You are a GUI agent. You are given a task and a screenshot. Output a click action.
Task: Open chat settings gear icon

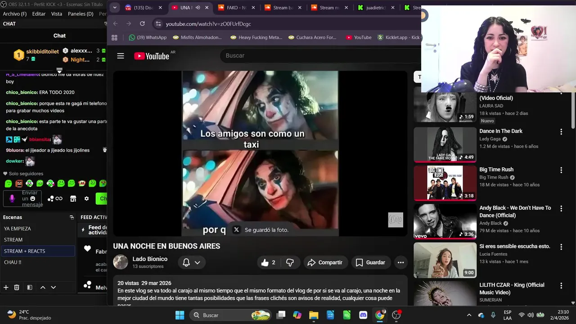coord(86,198)
